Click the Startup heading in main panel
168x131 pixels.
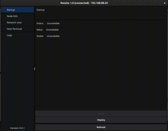(40, 10)
